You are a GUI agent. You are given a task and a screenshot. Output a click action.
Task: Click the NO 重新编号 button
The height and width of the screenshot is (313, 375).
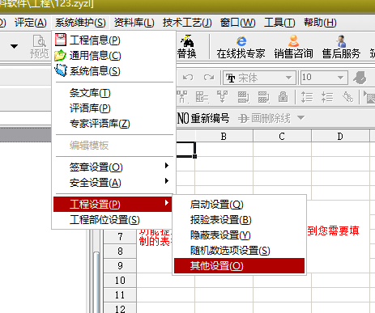pos(203,118)
